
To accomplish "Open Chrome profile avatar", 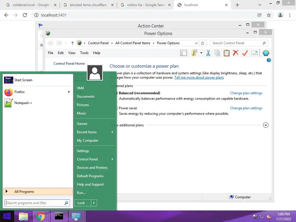I will [280, 15].
